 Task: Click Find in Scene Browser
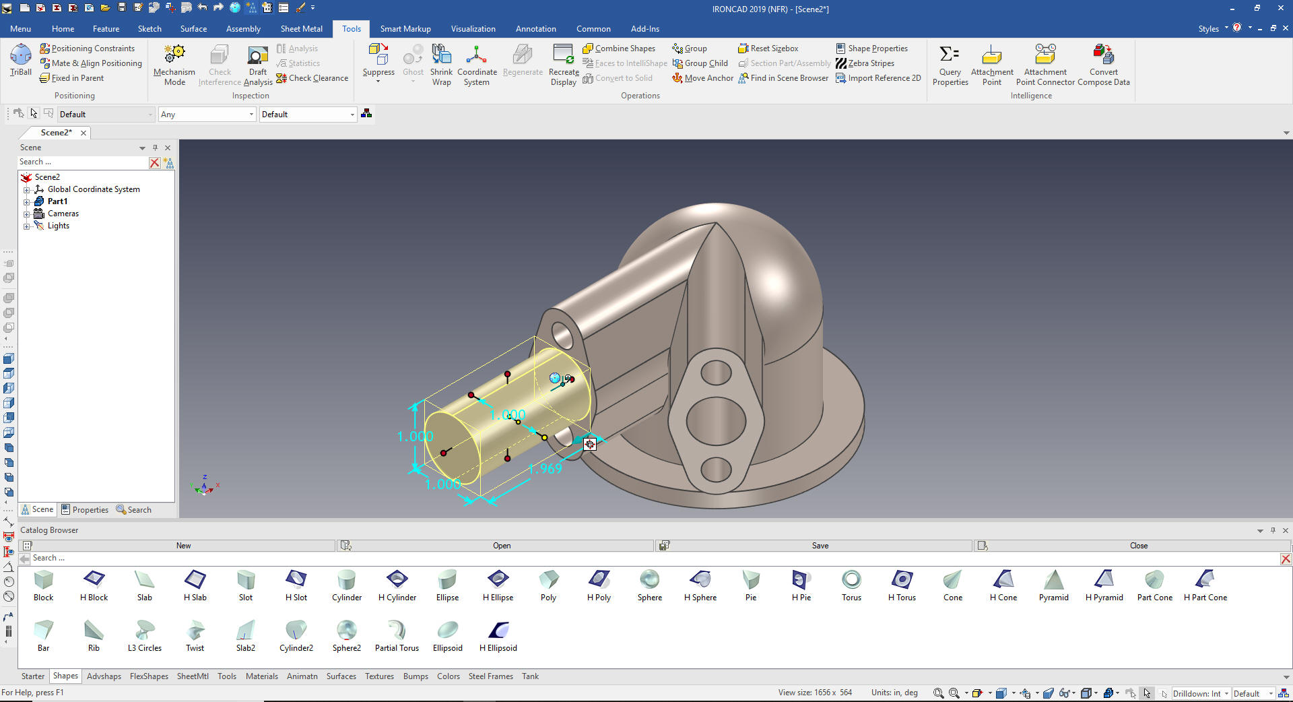click(x=783, y=78)
